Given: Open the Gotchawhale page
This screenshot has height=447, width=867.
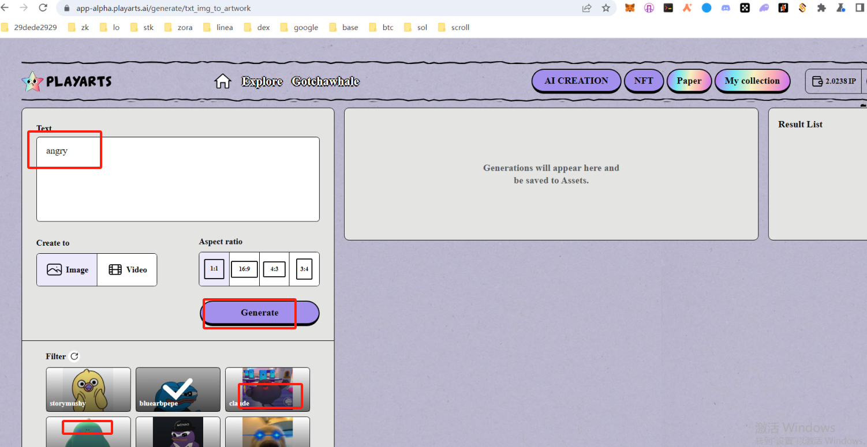Looking at the screenshot, I should pos(326,81).
